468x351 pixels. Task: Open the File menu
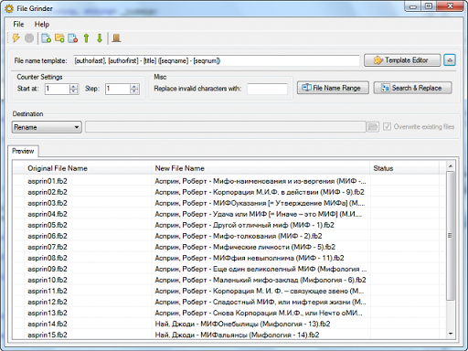pos(18,24)
